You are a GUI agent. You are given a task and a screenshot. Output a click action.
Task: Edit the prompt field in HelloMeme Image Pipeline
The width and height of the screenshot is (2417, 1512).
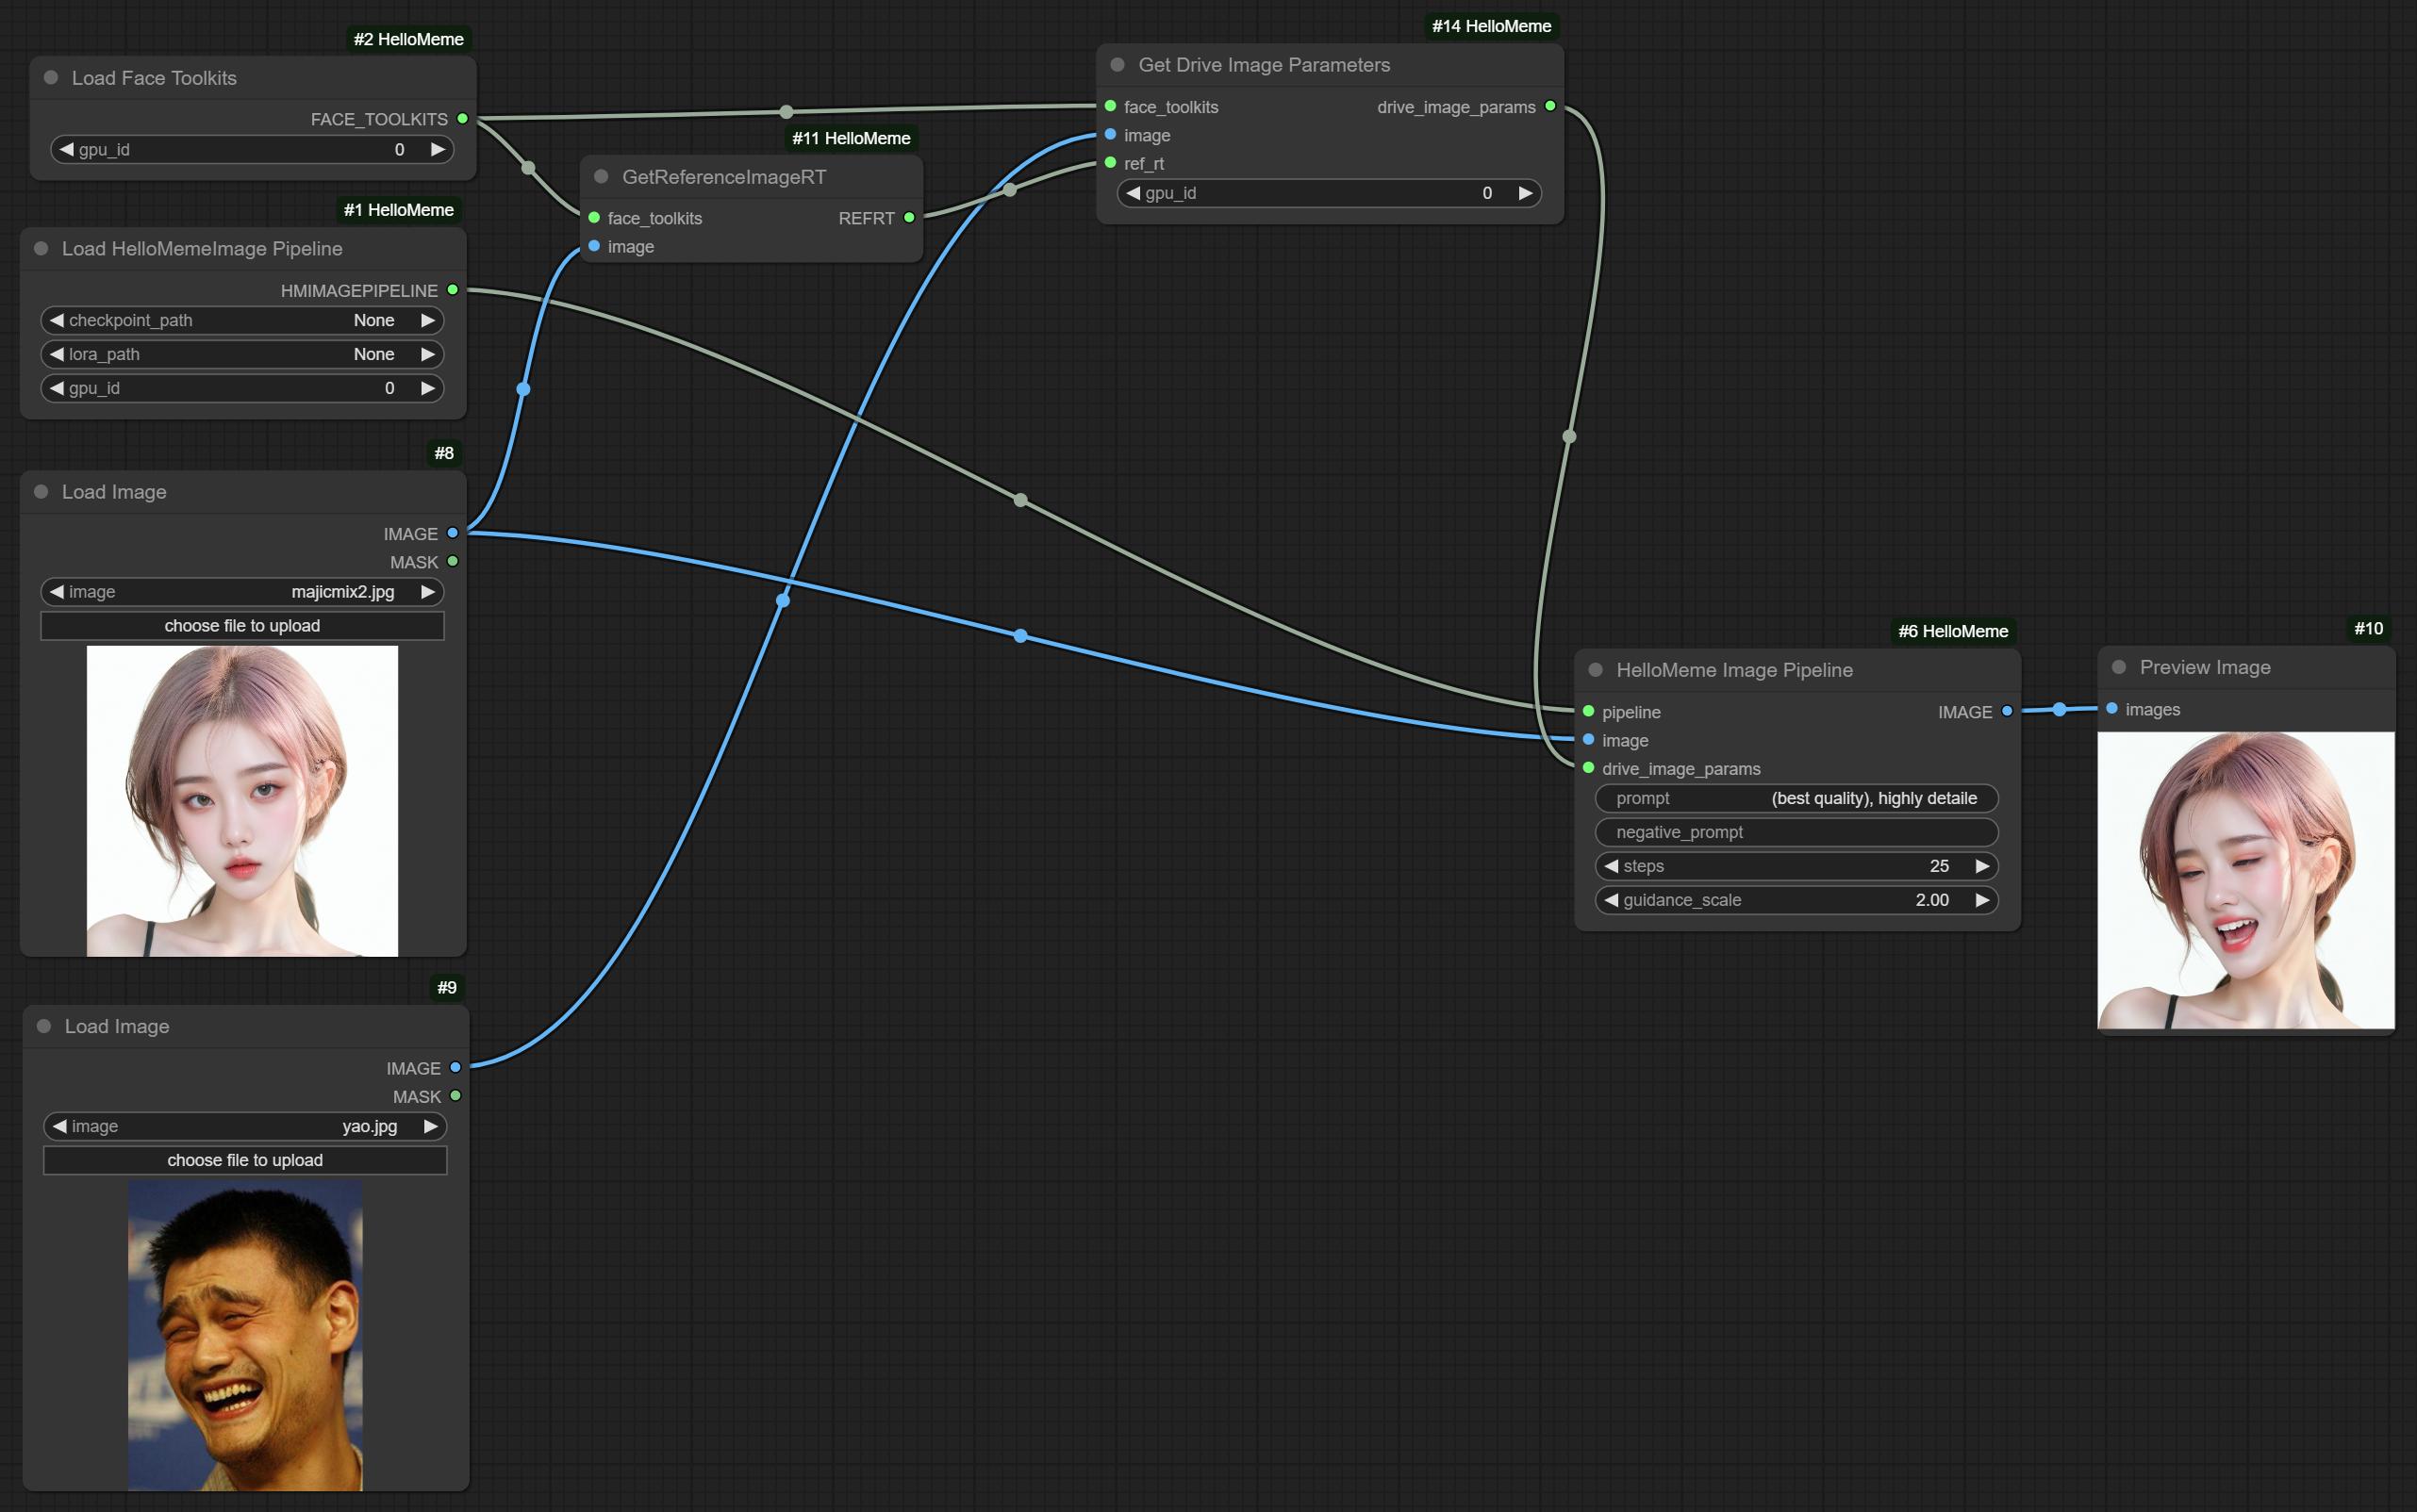click(1796, 799)
